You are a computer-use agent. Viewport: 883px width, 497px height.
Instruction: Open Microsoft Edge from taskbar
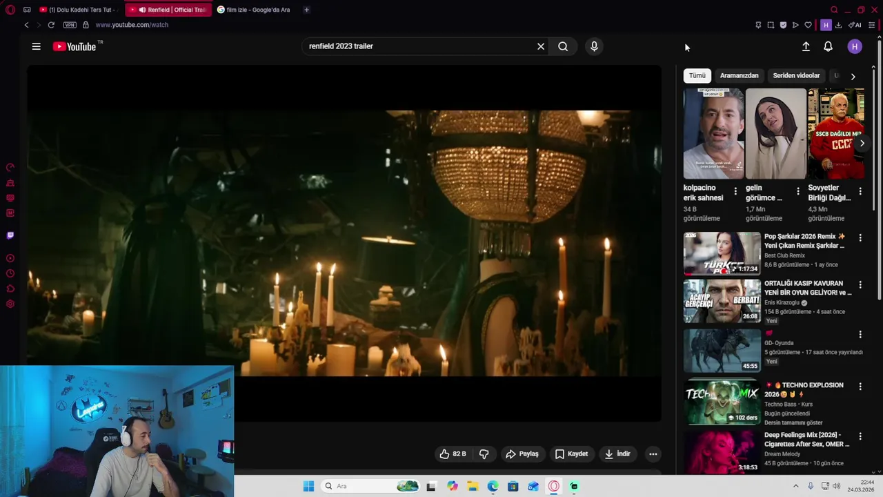pyautogui.click(x=493, y=486)
